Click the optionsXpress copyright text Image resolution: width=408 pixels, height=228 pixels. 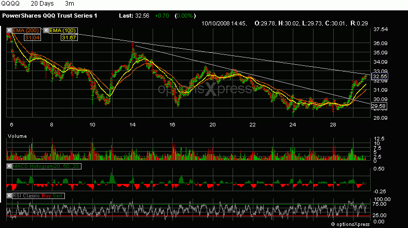click(x=350, y=224)
